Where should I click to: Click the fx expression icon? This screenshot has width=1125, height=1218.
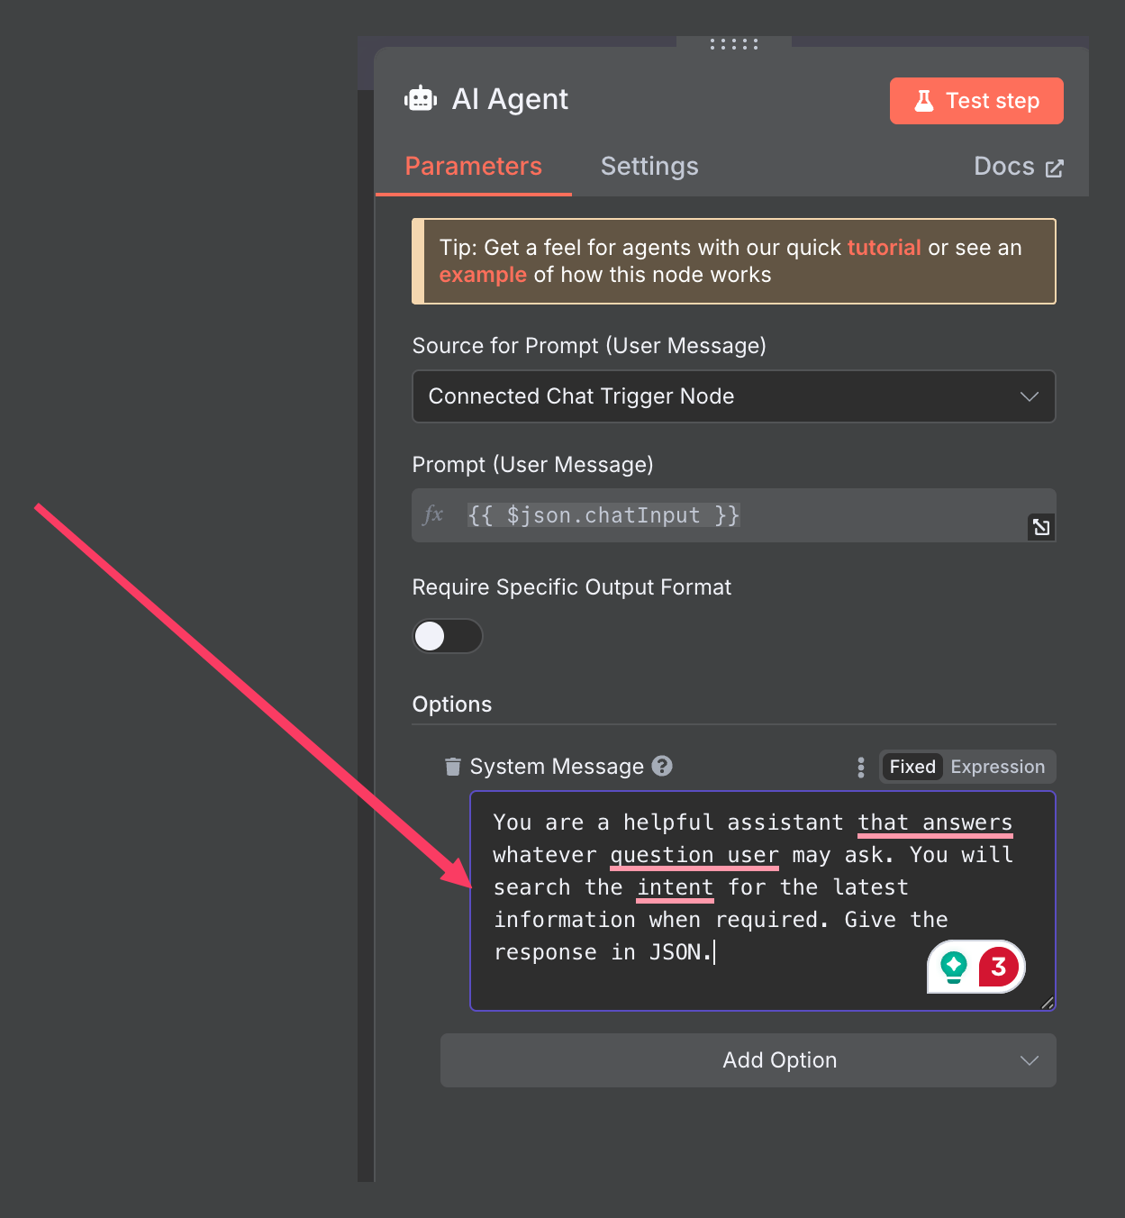tap(433, 515)
